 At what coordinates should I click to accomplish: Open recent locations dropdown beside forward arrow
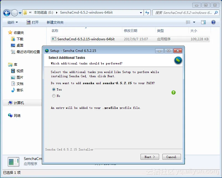(20, 13)
